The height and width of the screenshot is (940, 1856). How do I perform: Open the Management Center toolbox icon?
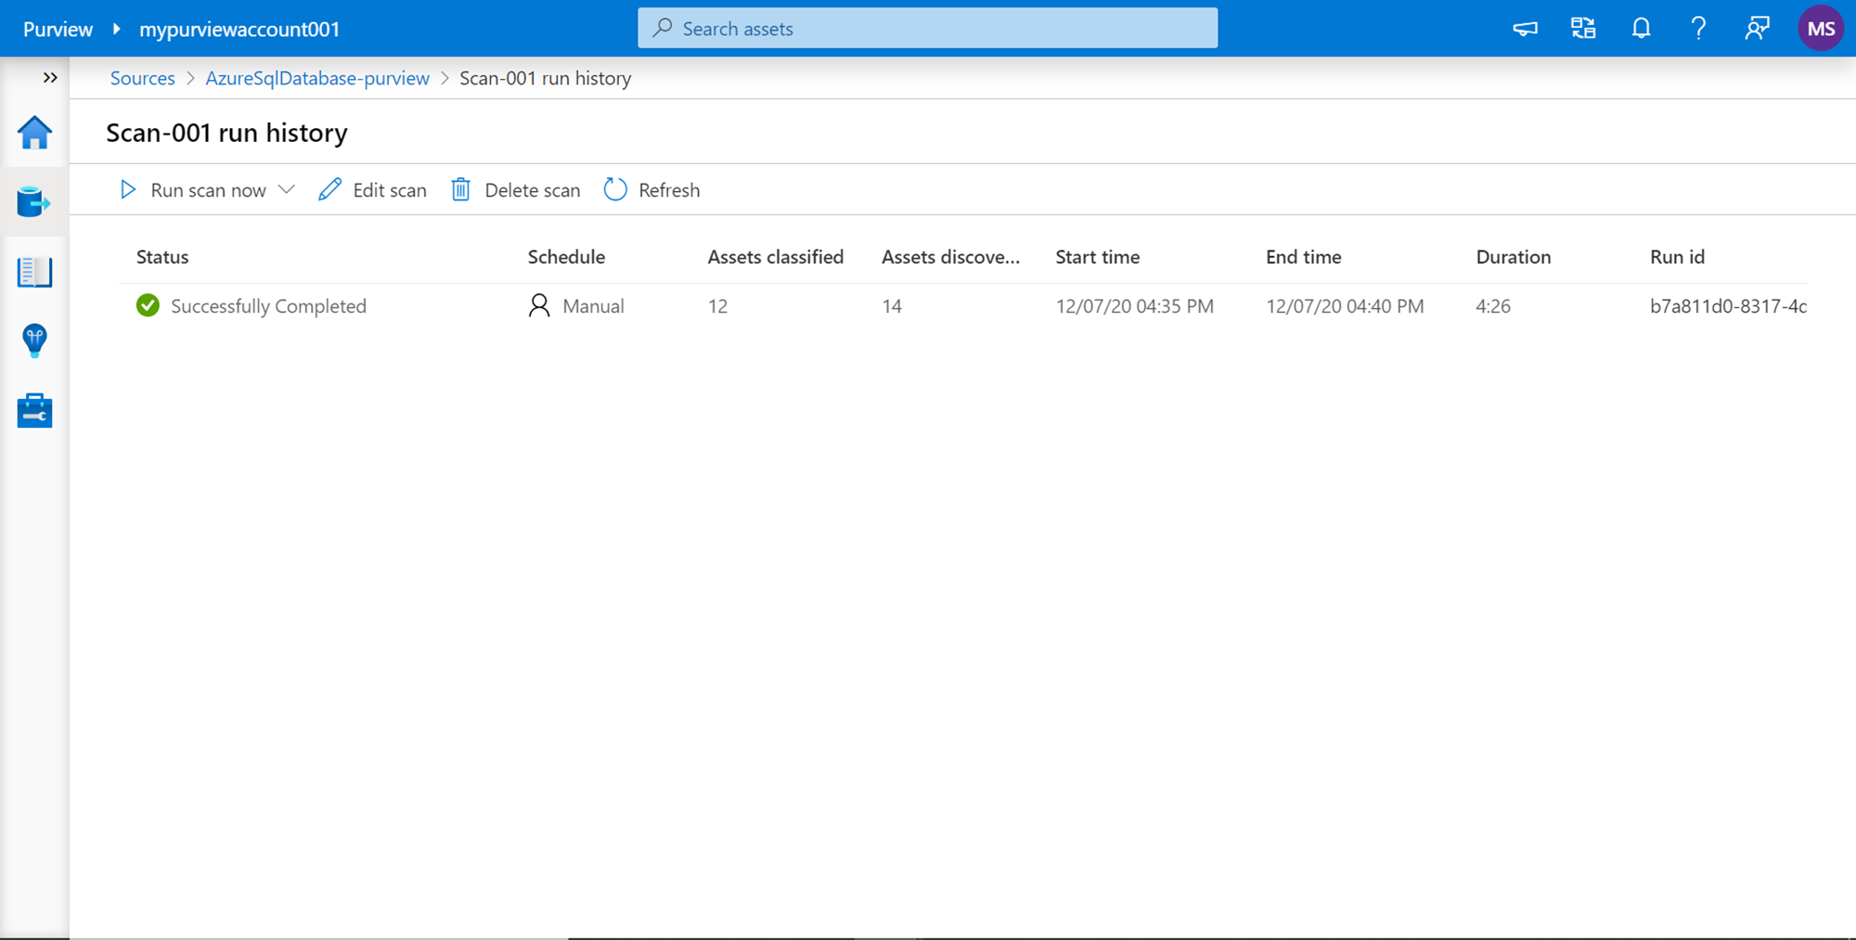[x=34, y=410]
